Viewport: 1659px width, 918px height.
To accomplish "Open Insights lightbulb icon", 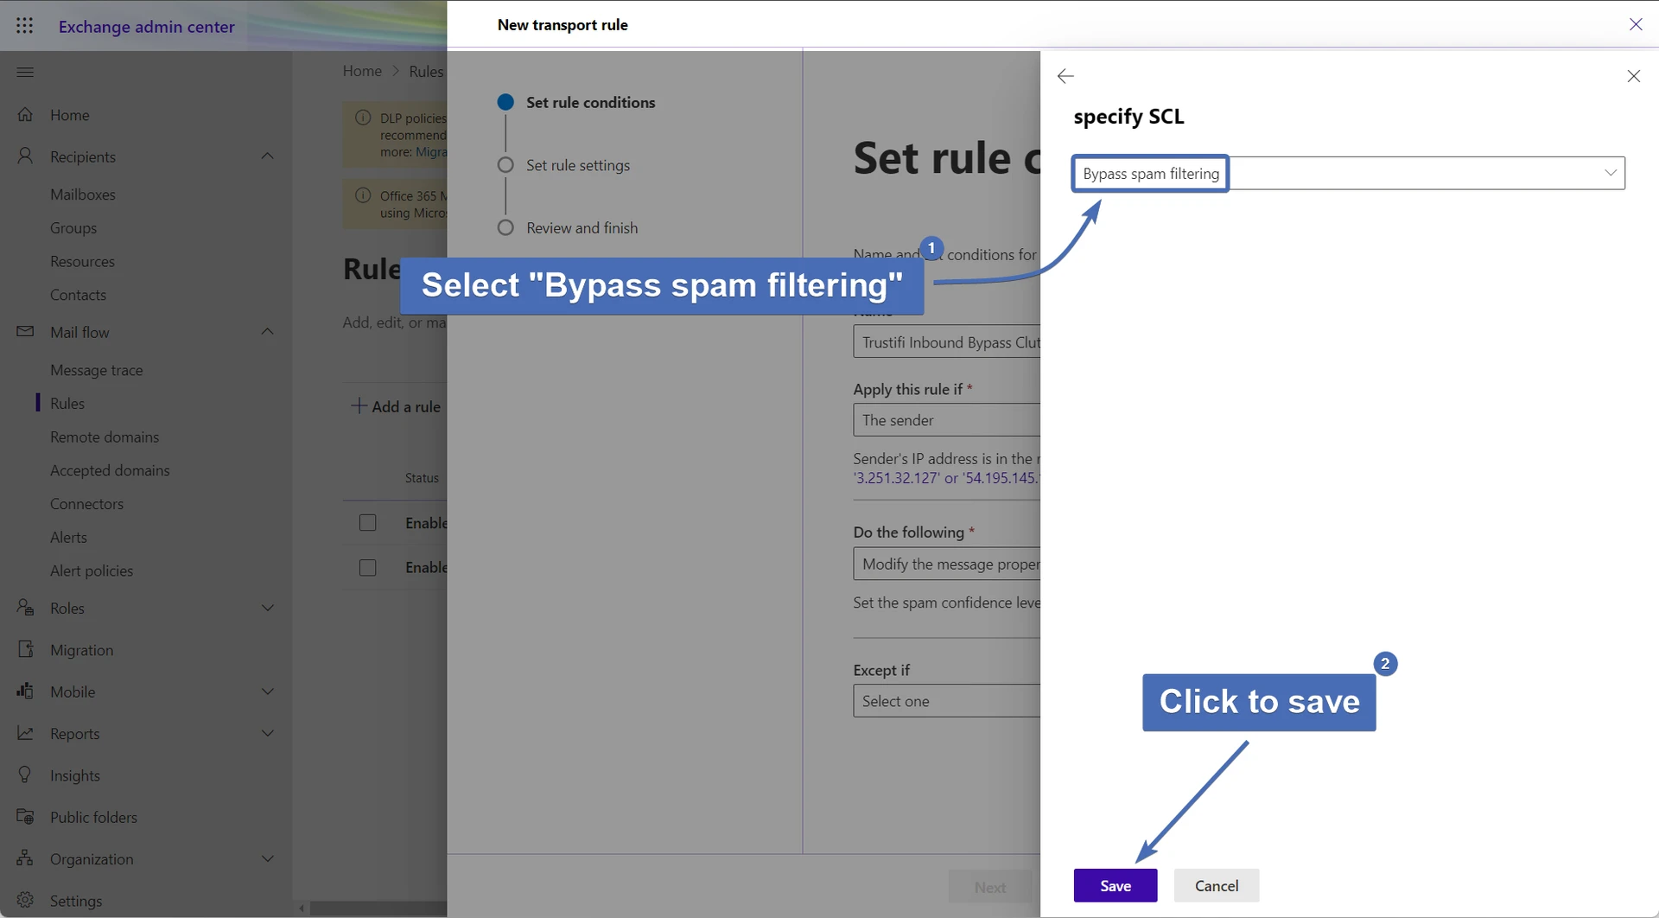I will pyautogui.click(x=26, y=775).
